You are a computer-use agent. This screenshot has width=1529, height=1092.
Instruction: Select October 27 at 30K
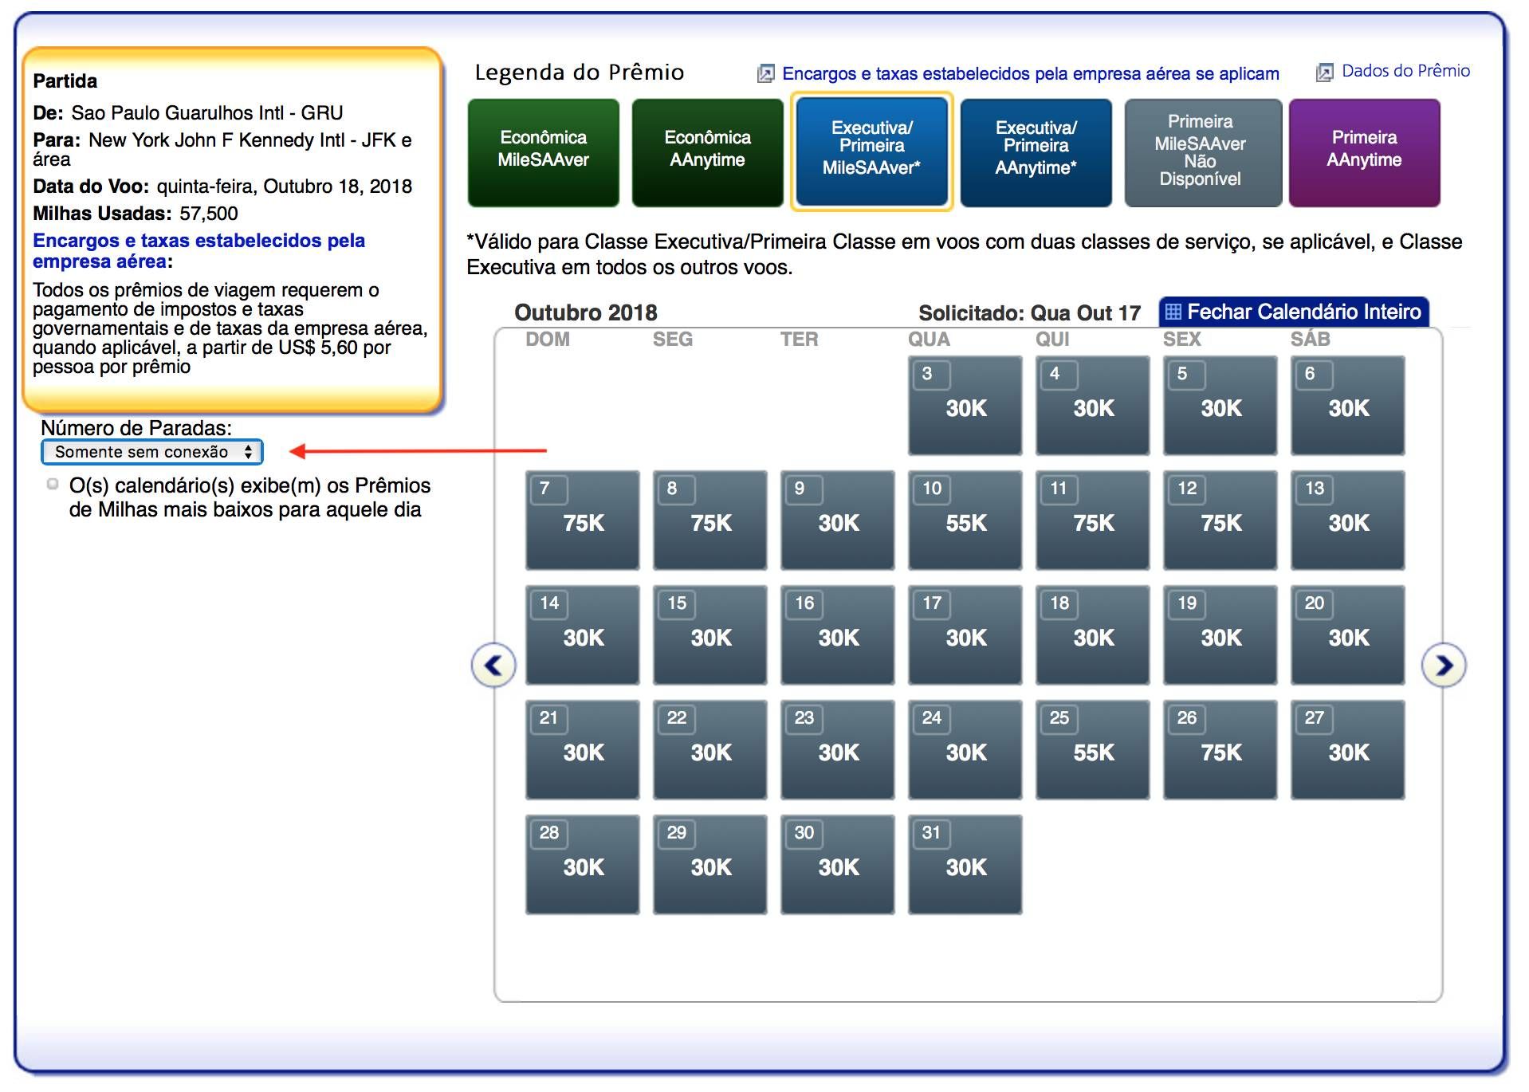1347,750
